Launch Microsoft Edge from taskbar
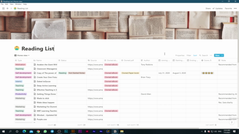 [x=24, y=131]
